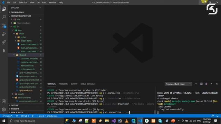Image resolution: width=221 pixels, height=124 pixels.
Task: Open the Help menu
Action: 61,2
